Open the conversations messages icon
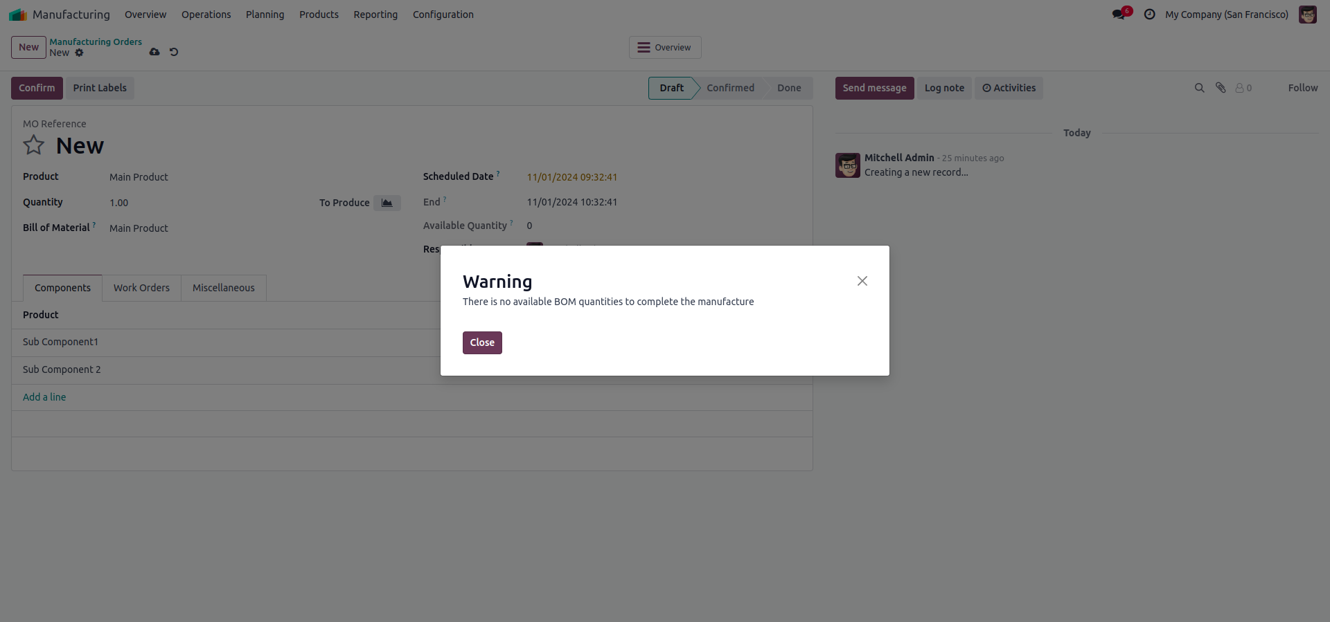 (x=1119, y=15)
